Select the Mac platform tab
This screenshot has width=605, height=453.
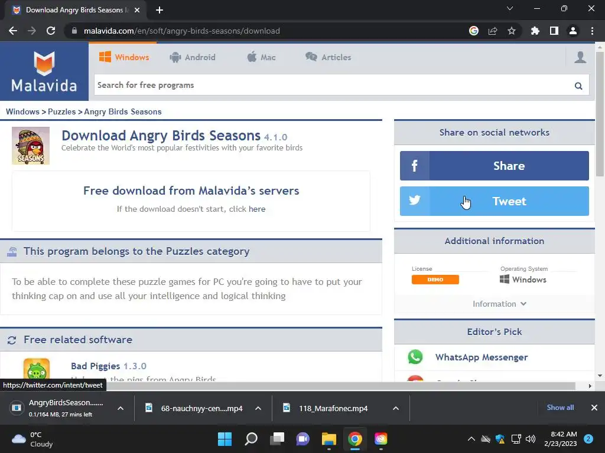point(261,57)
